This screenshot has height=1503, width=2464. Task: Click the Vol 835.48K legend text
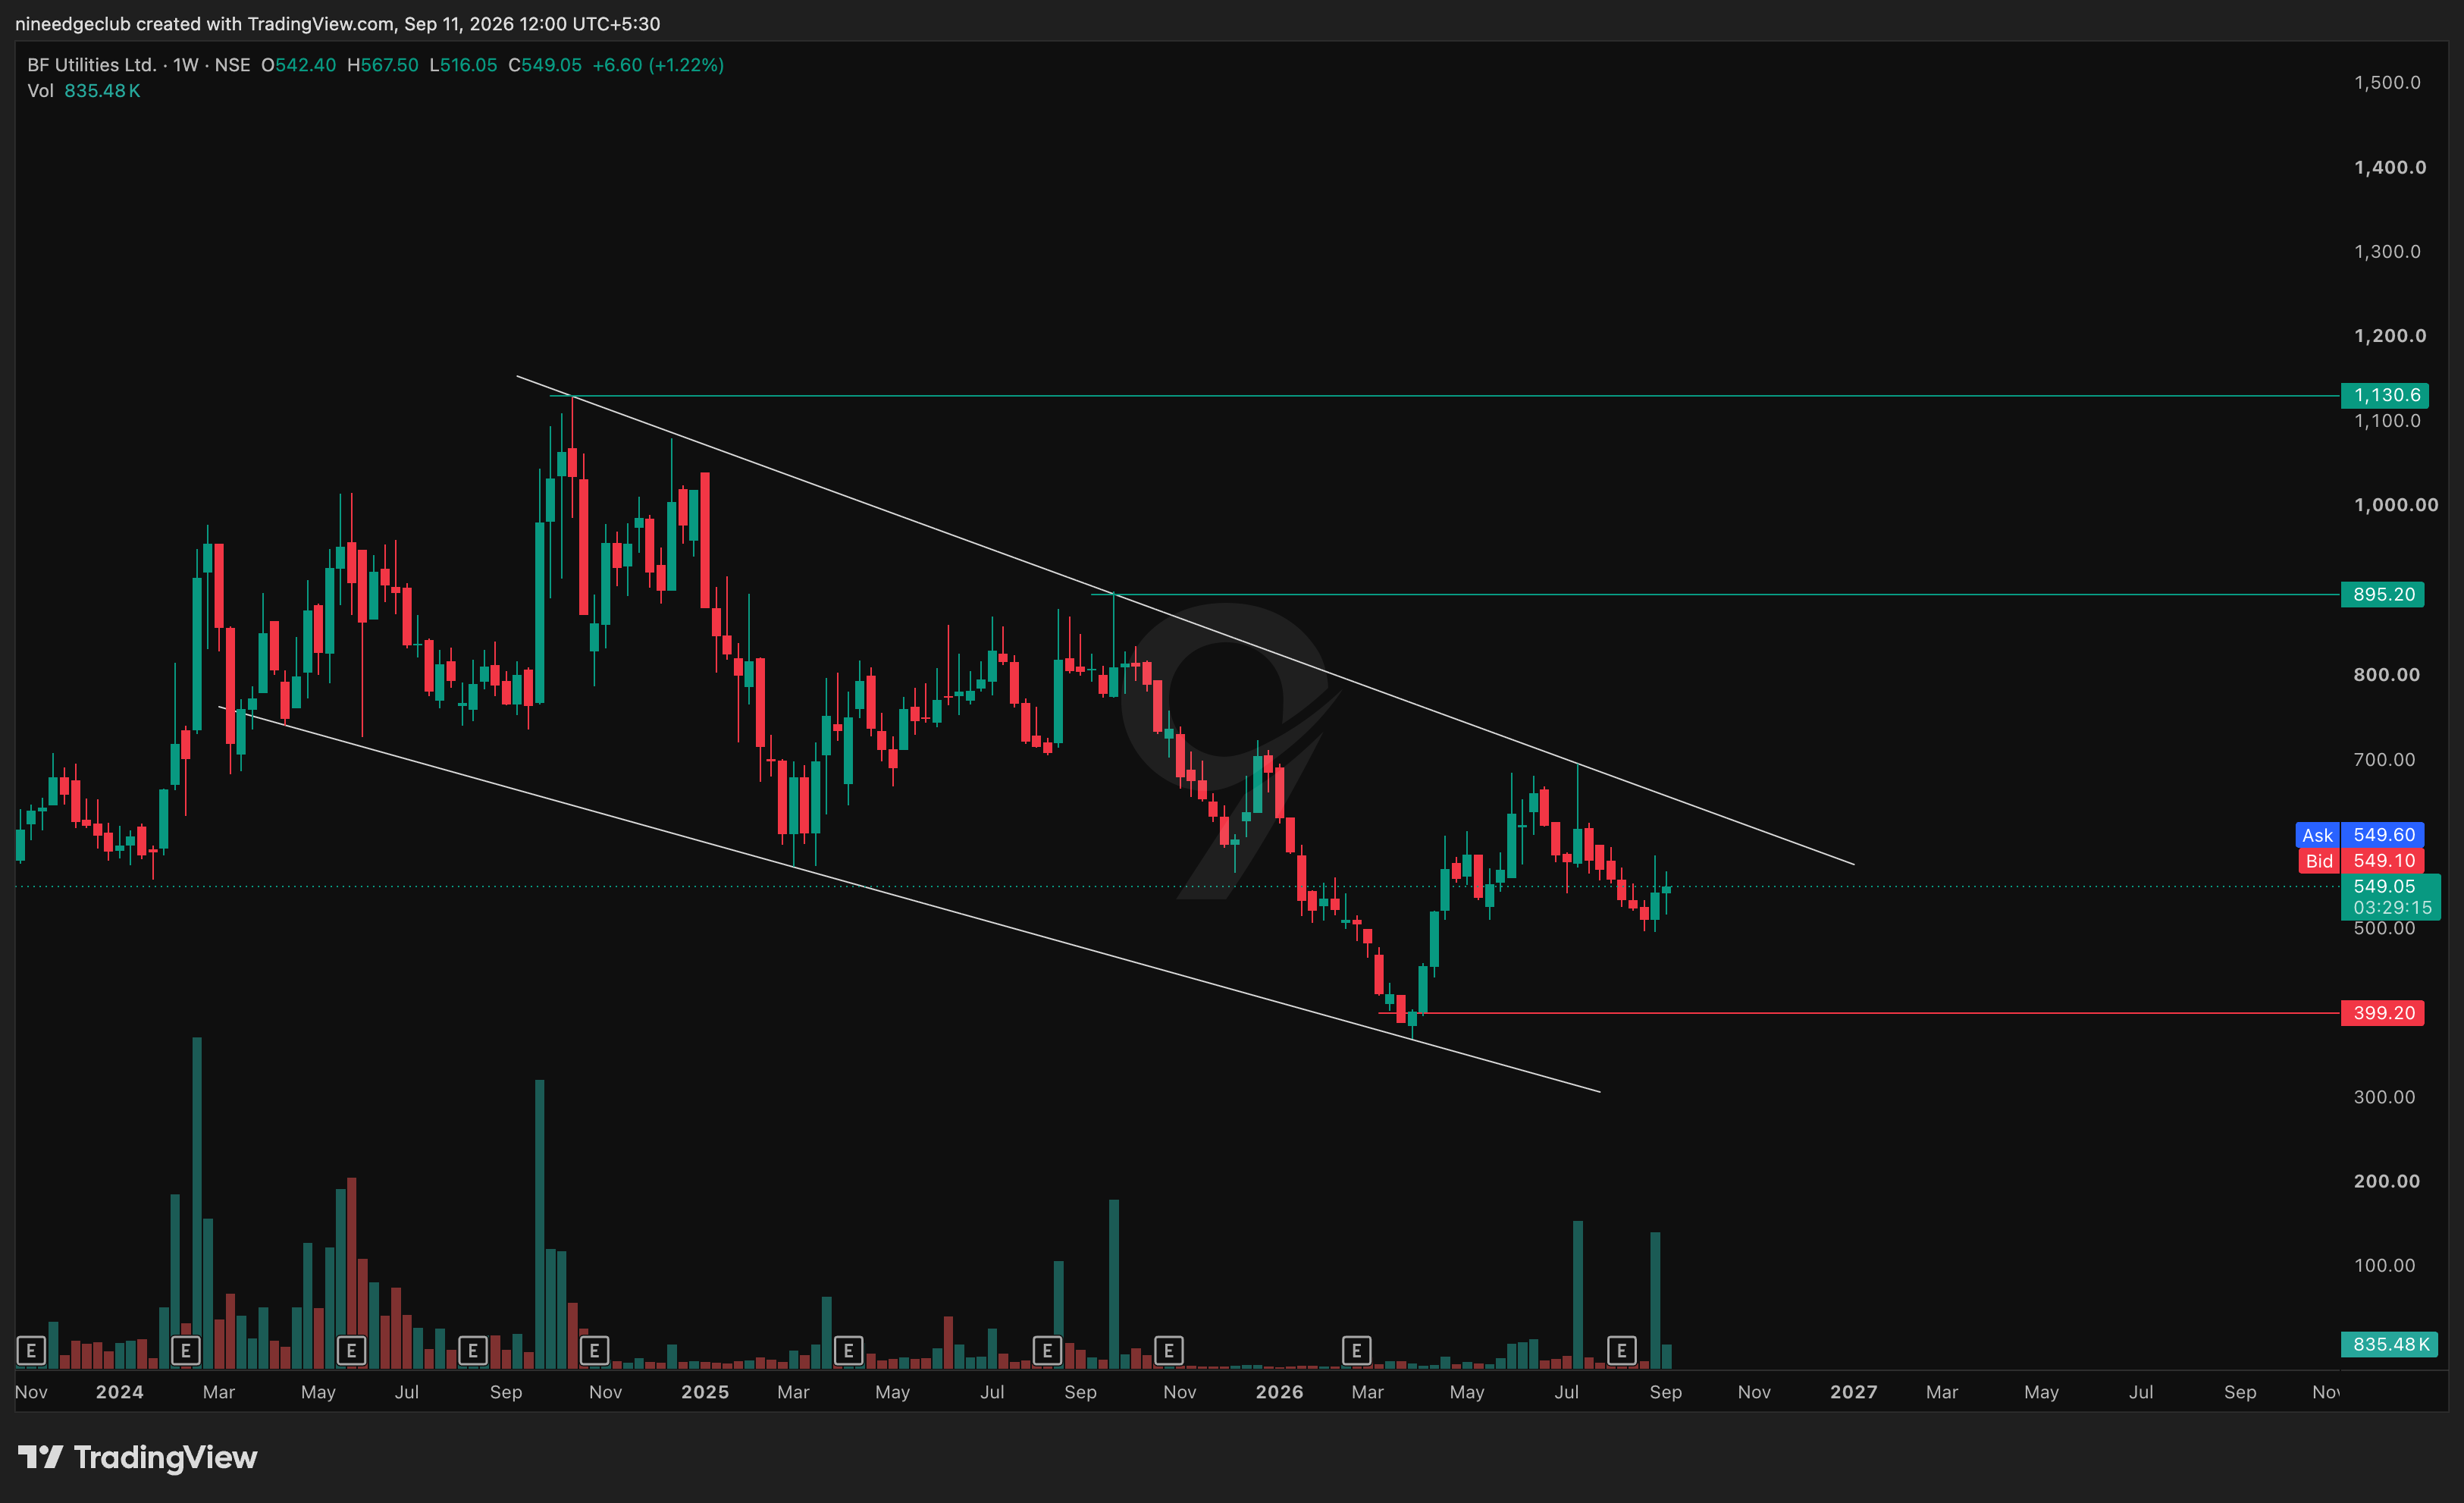click(84, 91)
